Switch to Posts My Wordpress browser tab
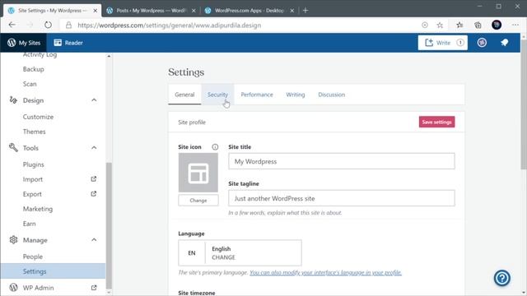 click(x=151, y=11)
